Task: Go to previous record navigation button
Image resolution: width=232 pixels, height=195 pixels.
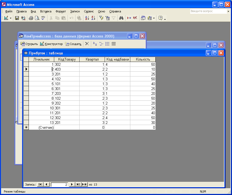Action: (46, 184)
